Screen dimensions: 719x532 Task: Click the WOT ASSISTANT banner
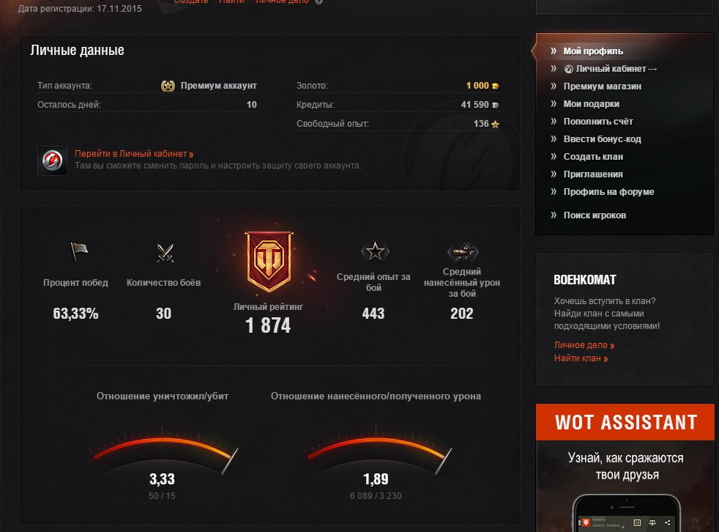click(x=625, y=468)
